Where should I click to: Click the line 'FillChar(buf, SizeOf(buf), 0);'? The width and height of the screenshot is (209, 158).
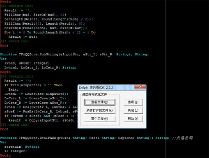click(35, 15)
